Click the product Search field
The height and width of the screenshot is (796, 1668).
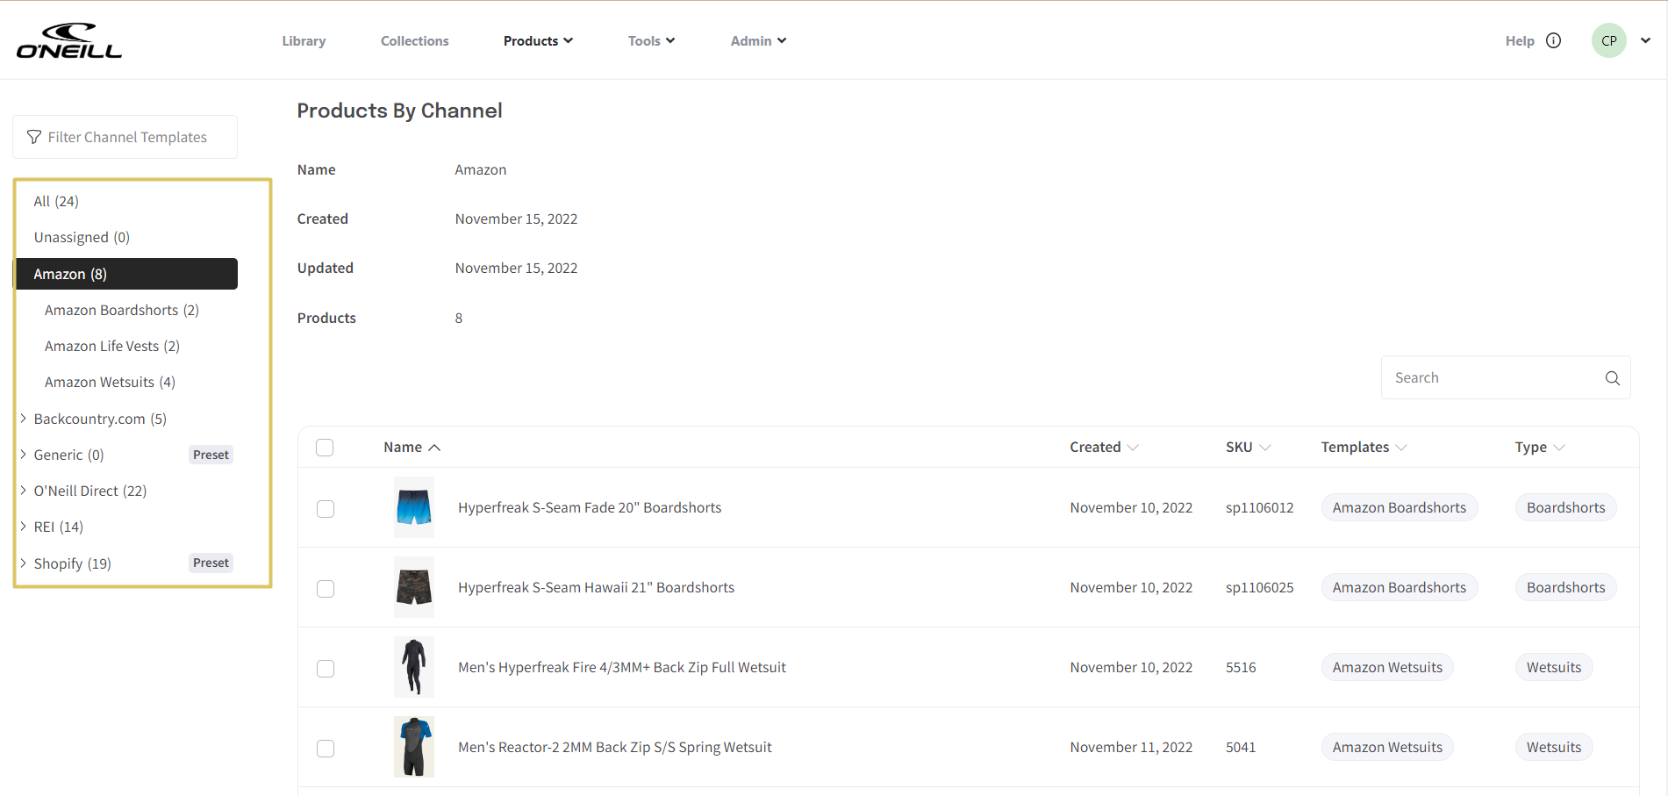pos(1506,377)
